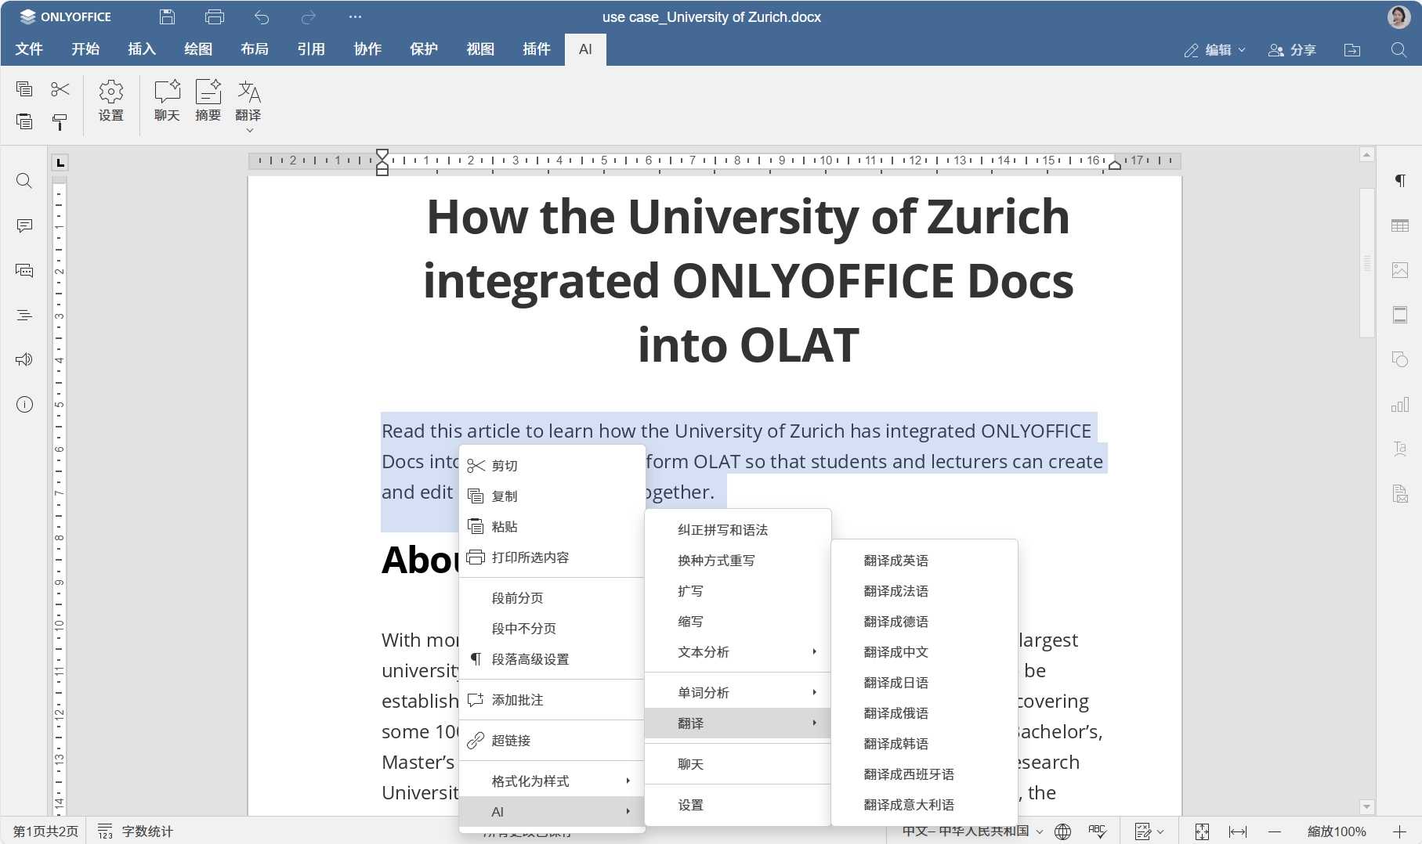This screenshot has height=844, width=1422.
Task: Open chart settings in right sidebar
Action: tap(1400, 404)
